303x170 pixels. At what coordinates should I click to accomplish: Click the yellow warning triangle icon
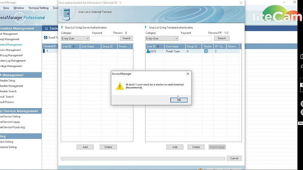coord(120,86)
